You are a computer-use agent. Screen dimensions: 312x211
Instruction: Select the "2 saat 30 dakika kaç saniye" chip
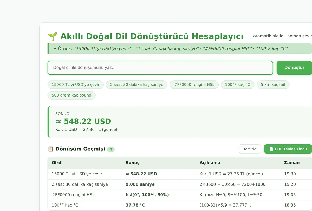click(x=137, y=85)
